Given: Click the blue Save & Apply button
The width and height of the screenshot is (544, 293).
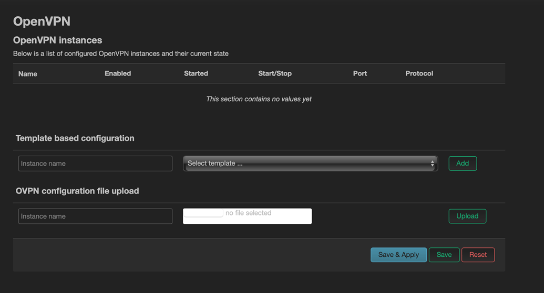Looking at the screenshot, I should click(x=398, y=255).
